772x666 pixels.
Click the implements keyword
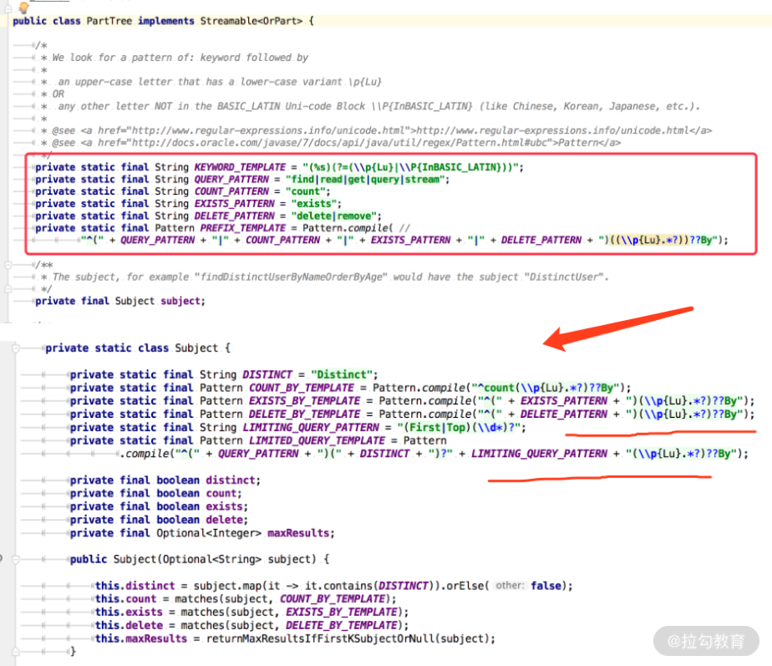coord(166,21)
